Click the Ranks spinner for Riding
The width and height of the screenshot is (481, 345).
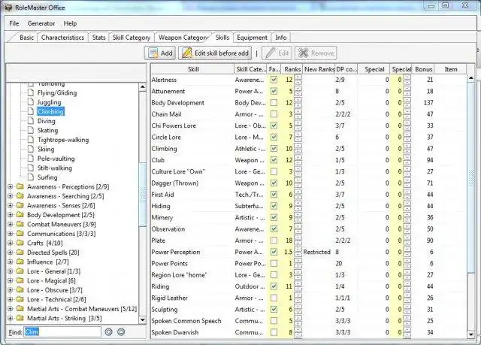pos(298,286)
